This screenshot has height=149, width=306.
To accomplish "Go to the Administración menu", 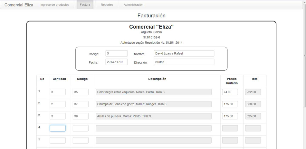I will pyautogui.click(x=133, y=5).
